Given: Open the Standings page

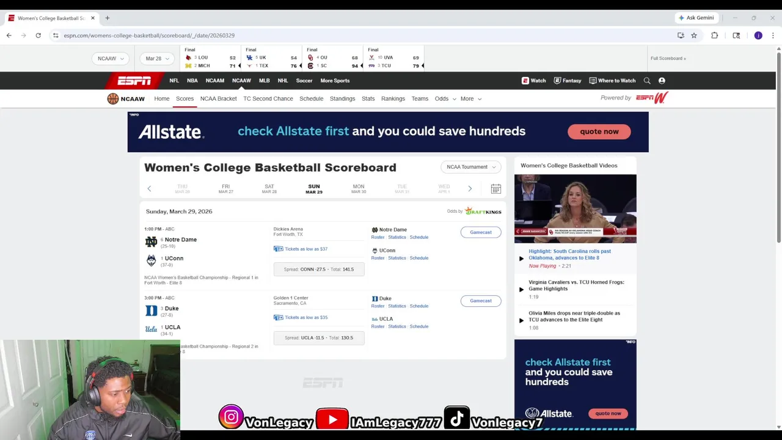Looking at the screenshot, I should pyautogui.click(x=342, y=99).
